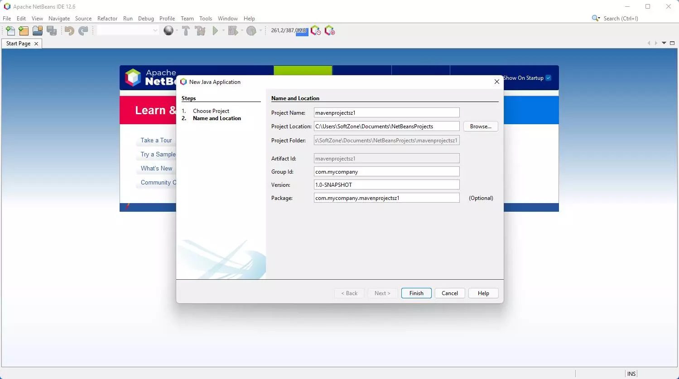Launch the Profile Project toolbar icon
This screenshot has height=379, width=679.
[252, 30]
